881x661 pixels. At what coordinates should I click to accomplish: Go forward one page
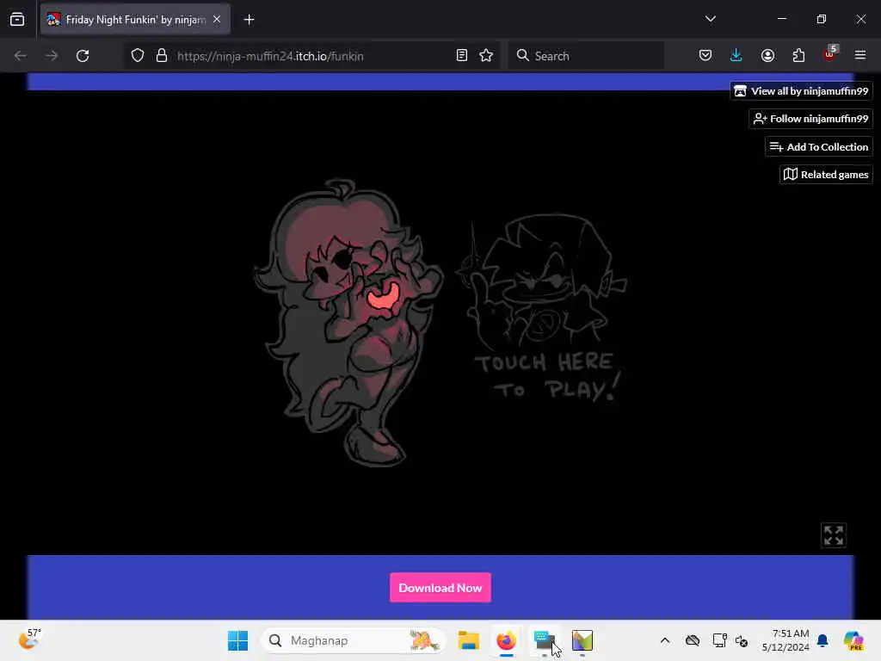(x=52, y=56)
